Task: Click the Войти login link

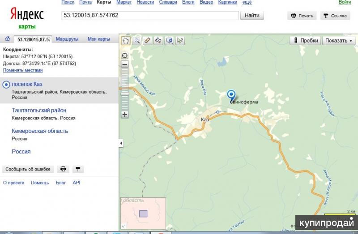Action: 345,2
